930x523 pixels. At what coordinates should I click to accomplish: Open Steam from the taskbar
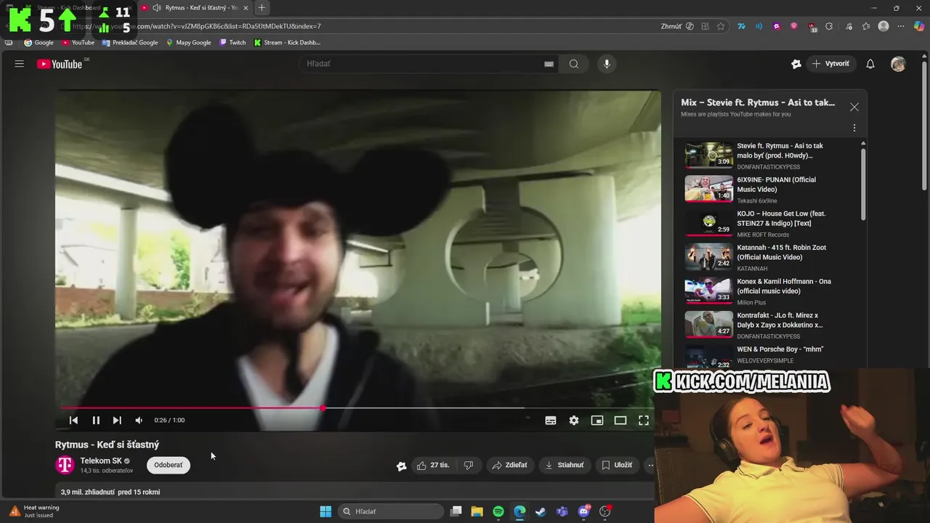[541, 511]
